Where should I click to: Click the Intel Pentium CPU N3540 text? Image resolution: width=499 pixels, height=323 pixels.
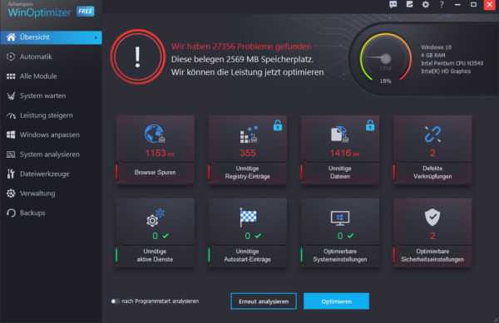click(x=452, y=63)
